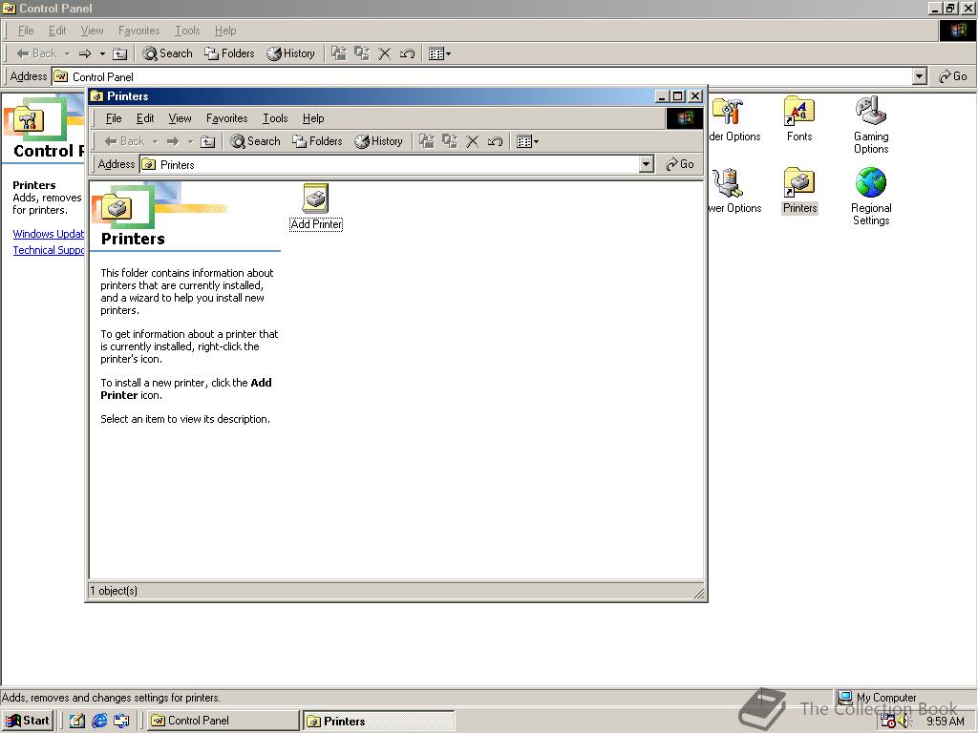Expand Back history dropdown in Control Panel
Viewport: 978px width, 733px height.
tap(68, 53)
